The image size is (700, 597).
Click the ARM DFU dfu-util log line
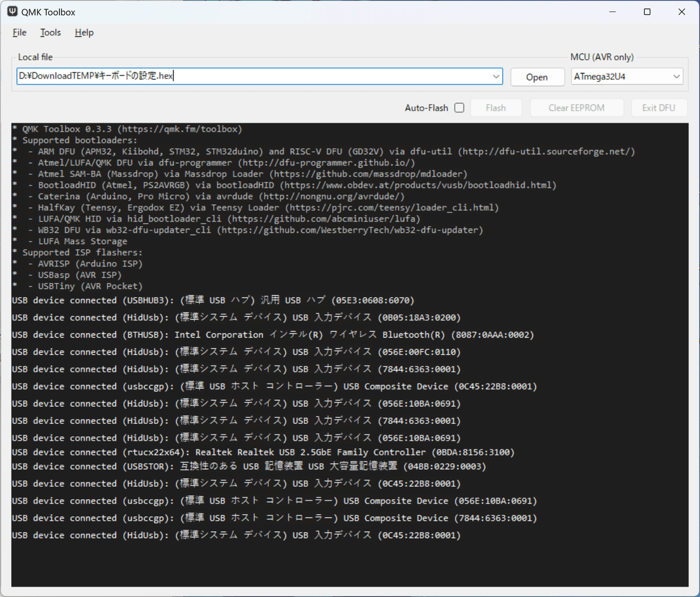pyautogui.click(x=323, y=152)
